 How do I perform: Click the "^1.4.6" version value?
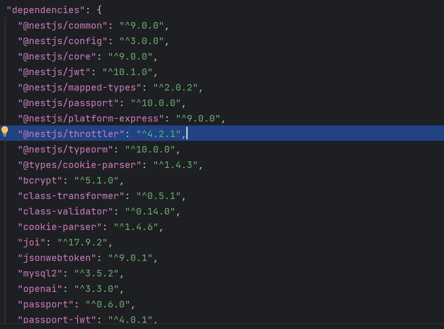[x=136, y=227]
